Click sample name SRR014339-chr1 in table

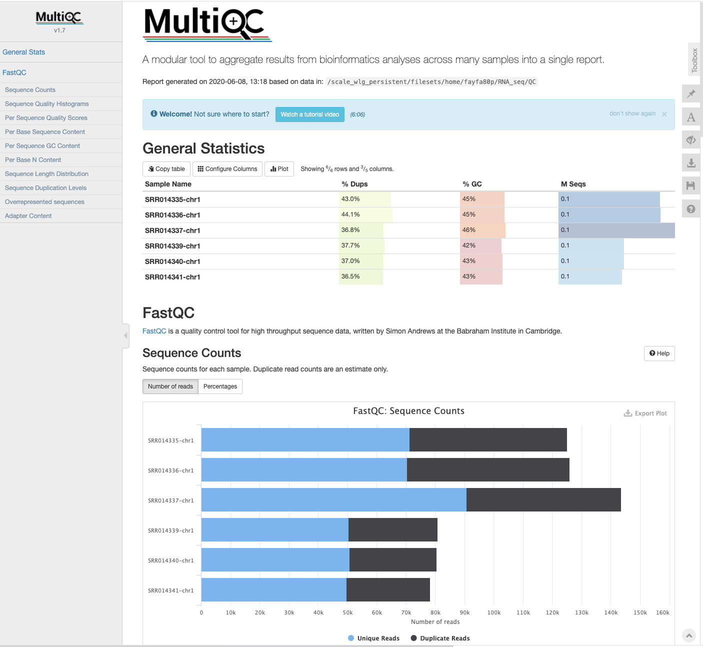172,246
